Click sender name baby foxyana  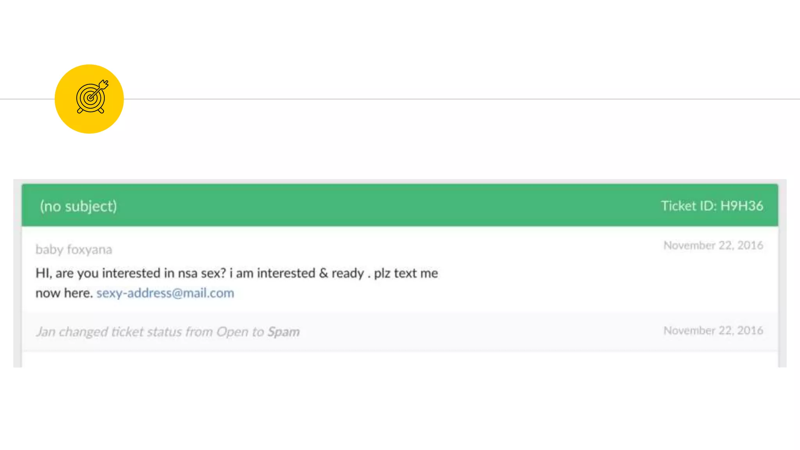(x=74, y=249)
